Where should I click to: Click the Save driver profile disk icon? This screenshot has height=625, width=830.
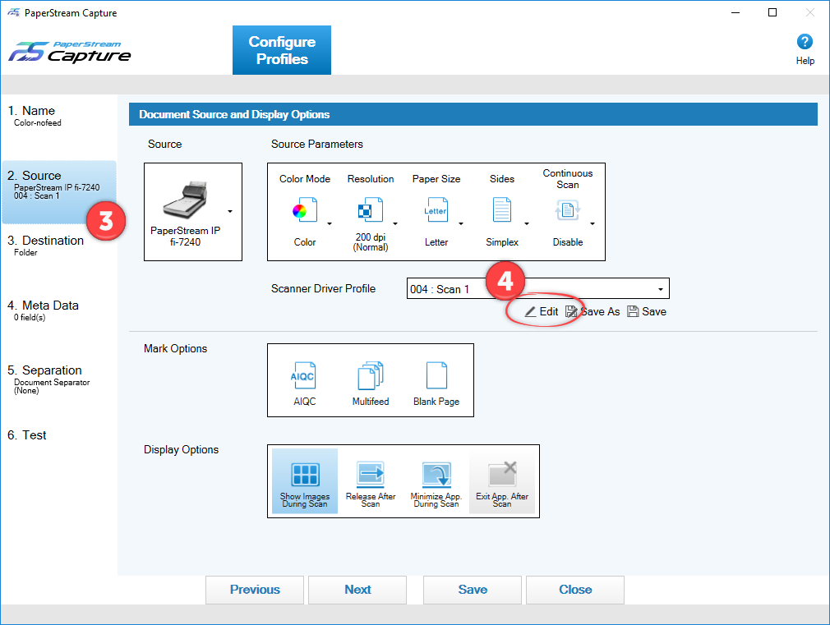633,311
